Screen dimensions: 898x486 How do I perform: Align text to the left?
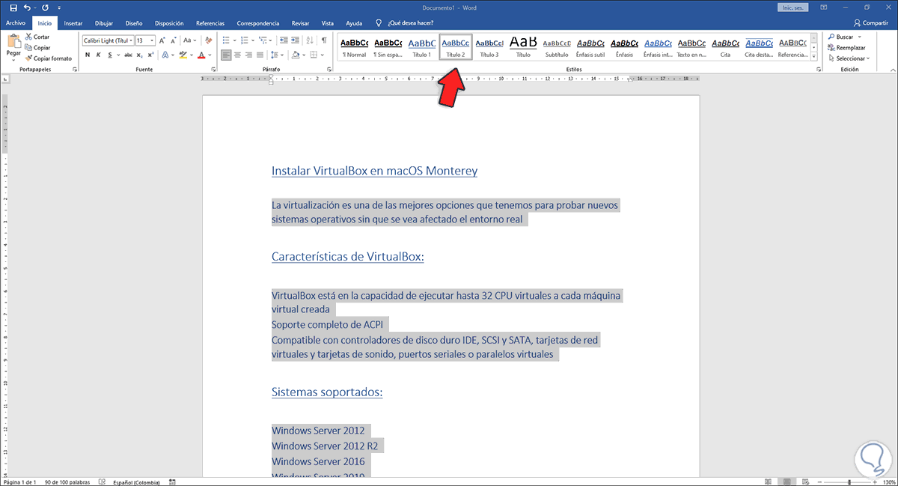click(x=227, y=55)
